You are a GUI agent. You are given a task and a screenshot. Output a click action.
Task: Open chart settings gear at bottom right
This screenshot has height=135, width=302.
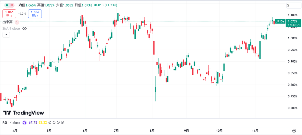tap(294, 130)
